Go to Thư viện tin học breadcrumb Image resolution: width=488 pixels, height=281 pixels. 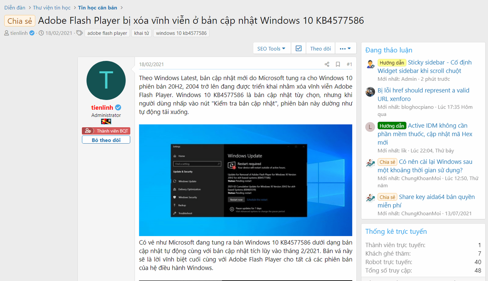click(x=52, y=7)
